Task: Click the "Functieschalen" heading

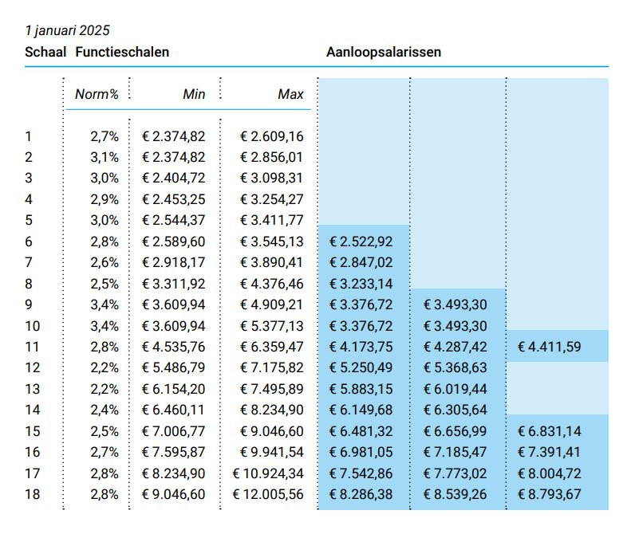Action: pos(122,53)
